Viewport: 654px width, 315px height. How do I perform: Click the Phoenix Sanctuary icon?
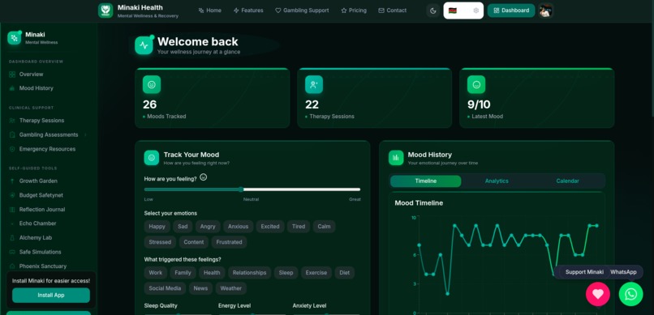pyautogui.click(x=12, y=266)
